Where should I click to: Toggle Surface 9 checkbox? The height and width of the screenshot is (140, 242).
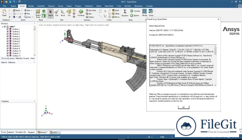coord(8,48)
